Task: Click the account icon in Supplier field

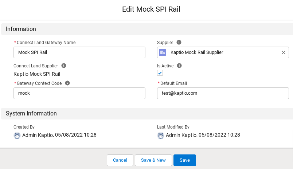Action: [163, 52]
